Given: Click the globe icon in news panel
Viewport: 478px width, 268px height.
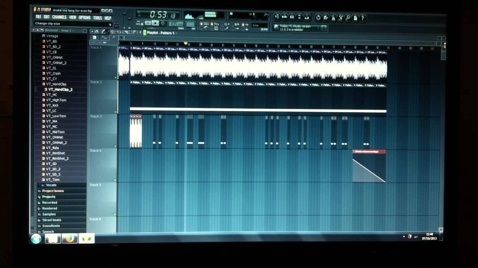Looking at the screenshot, I should point(276,27).
